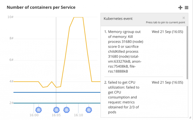Open the hamburger chart menu
The width and height of the screenshot is (193, 120).
[187, 8]
